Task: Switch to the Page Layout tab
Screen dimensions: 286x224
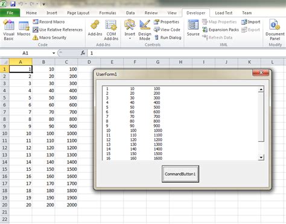Action: click(x=78, y=13)
